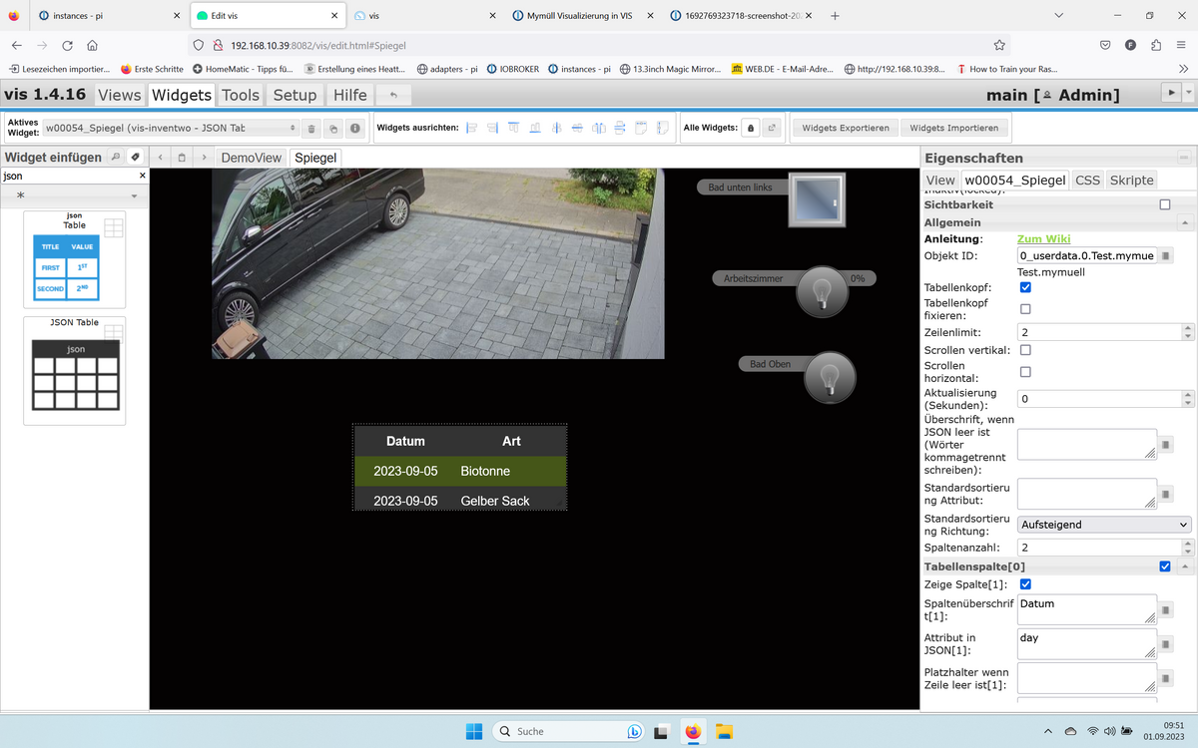This screenshot has height=748, width=1198.
Task: Toggle the Sichtbarkeit checkbox
Action: click(1164, 204)
